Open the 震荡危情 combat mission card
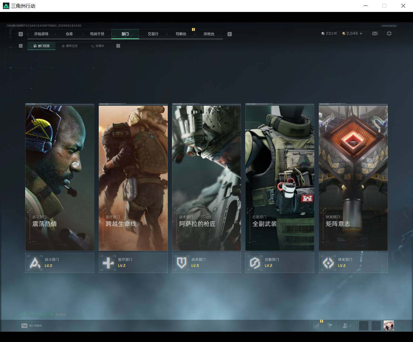The width and height of the screenshot is (413, 342). [60, 177]
